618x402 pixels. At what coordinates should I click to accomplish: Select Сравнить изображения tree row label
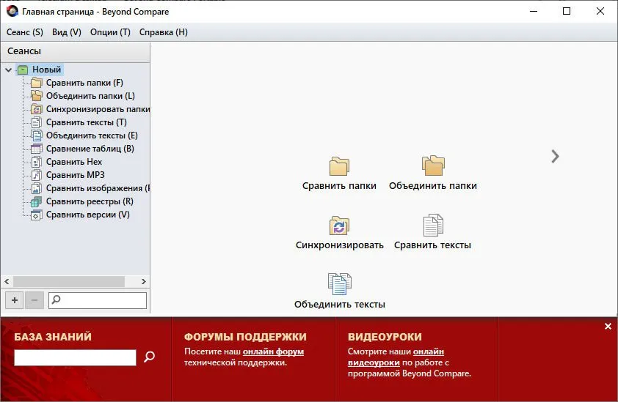point(98,188)
